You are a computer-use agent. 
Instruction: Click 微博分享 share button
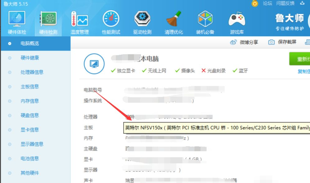pos(244,42)
